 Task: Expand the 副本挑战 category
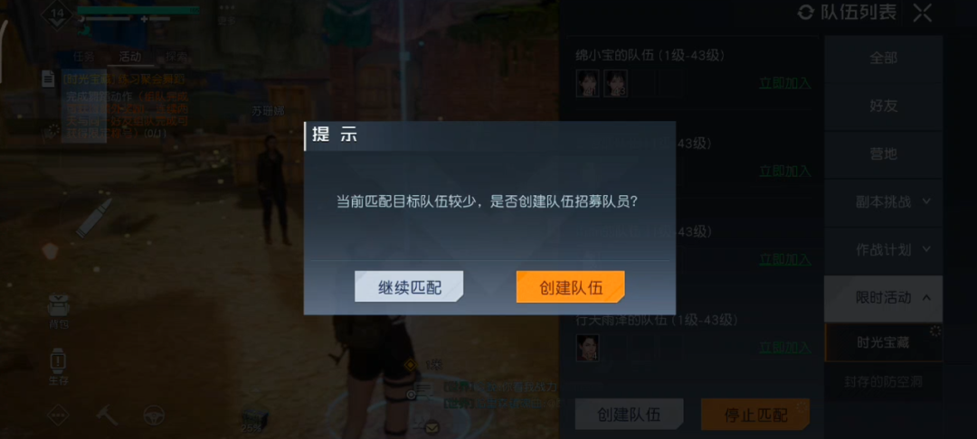883,202
